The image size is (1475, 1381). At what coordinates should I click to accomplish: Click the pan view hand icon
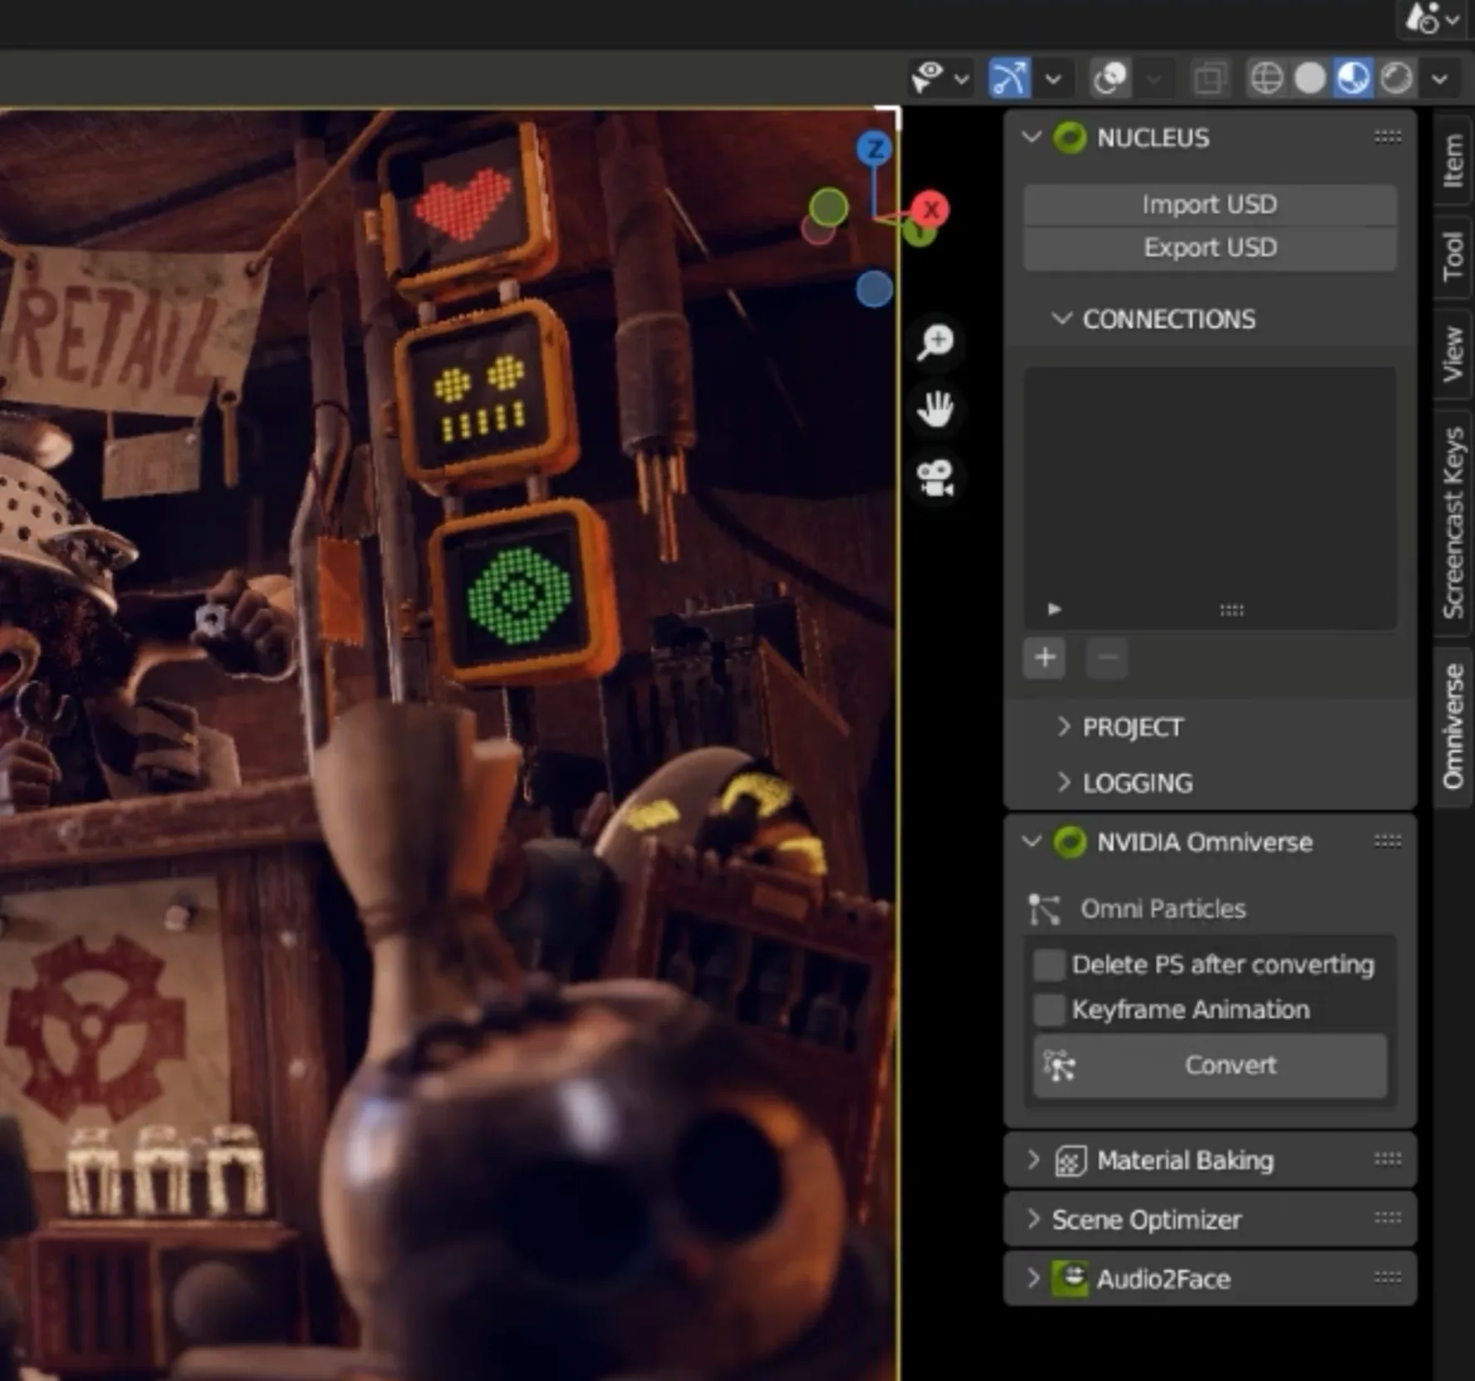[x=937, y=409]
